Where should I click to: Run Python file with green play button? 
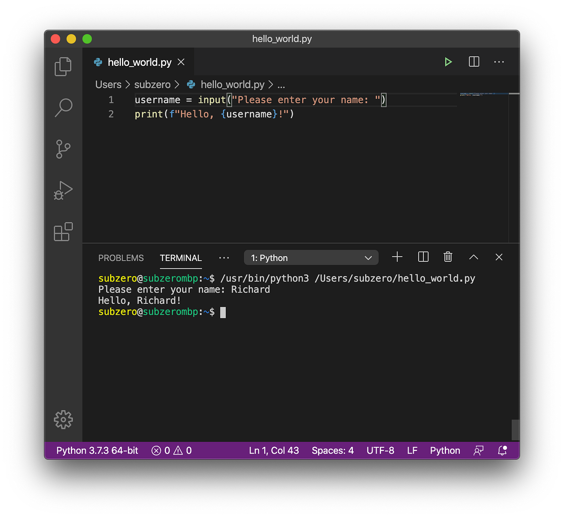(448, 62)
